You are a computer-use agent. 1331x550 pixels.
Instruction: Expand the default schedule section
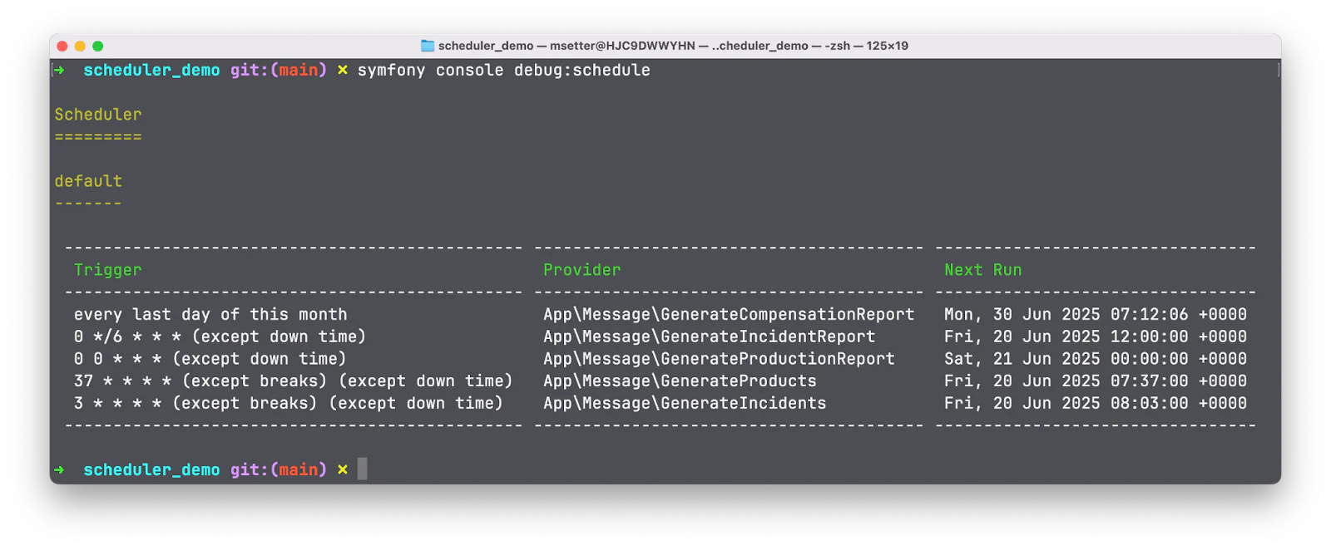87,180
